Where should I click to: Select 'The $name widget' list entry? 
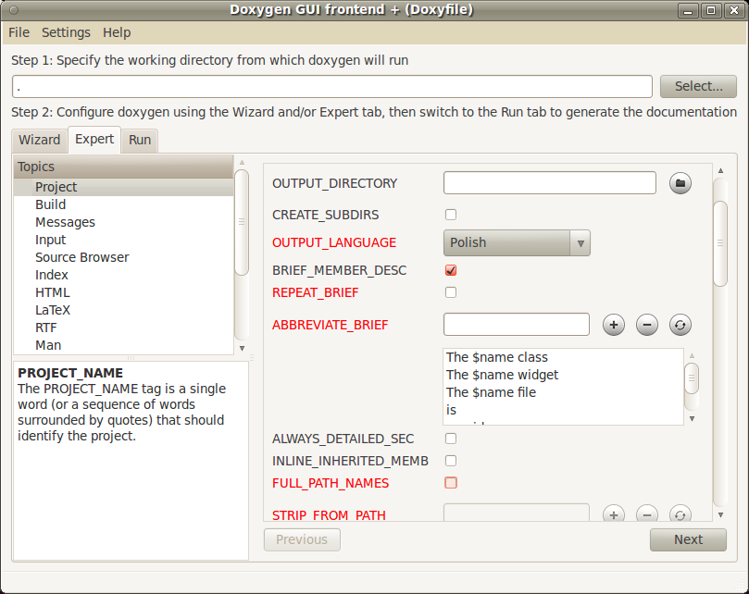coord(564,376)
